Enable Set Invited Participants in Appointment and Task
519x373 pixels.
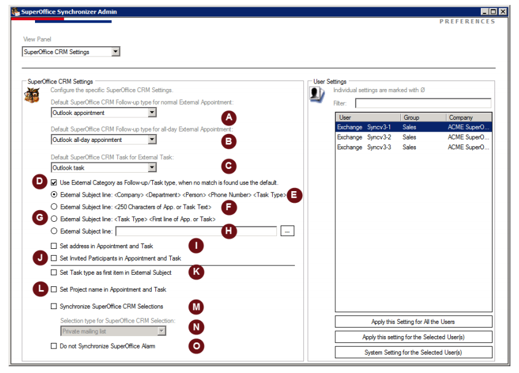click(53, 258)
